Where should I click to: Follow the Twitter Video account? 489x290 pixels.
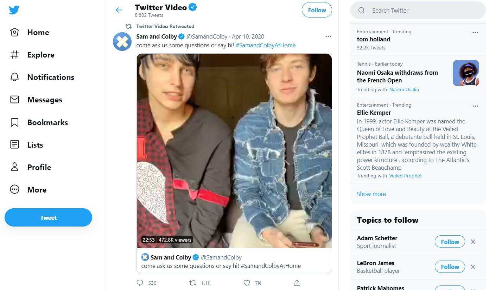point(317,10)
